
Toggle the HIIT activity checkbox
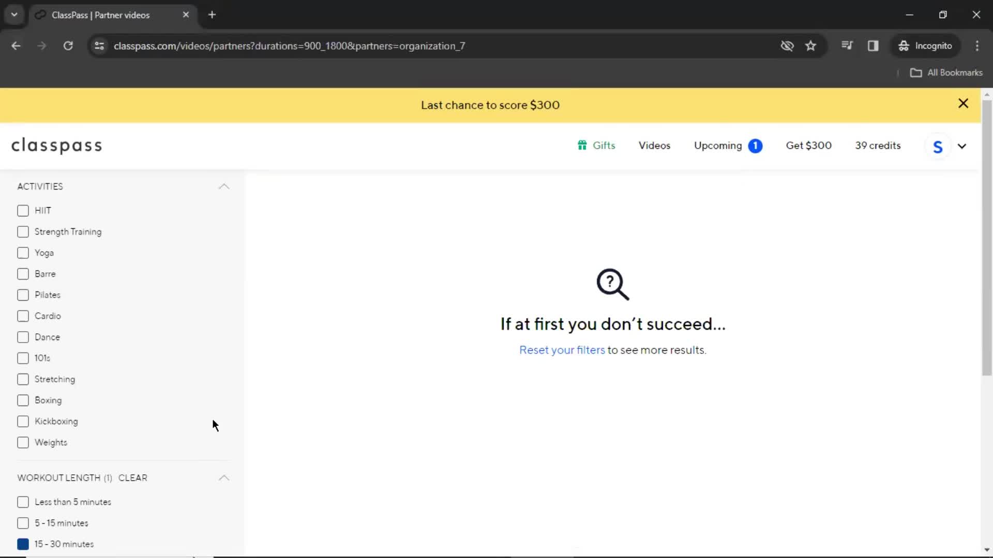pyautogui.click(x=23, y=210)
